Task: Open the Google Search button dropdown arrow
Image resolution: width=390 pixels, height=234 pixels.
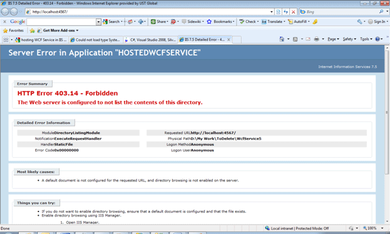Action: 121,22
